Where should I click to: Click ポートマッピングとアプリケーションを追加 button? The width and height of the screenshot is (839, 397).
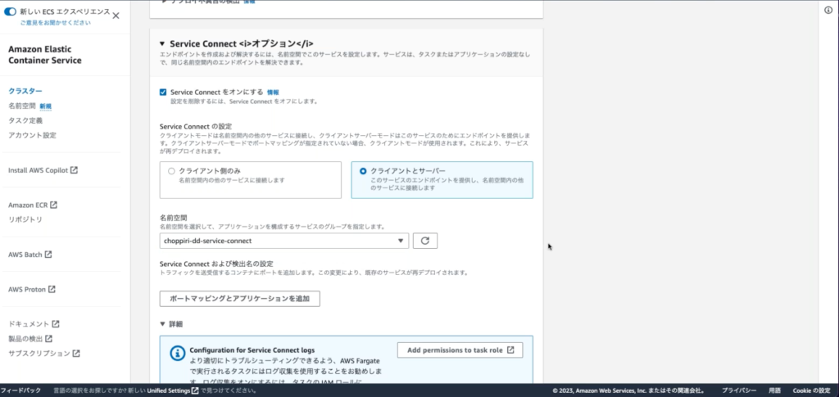(240, 299)
